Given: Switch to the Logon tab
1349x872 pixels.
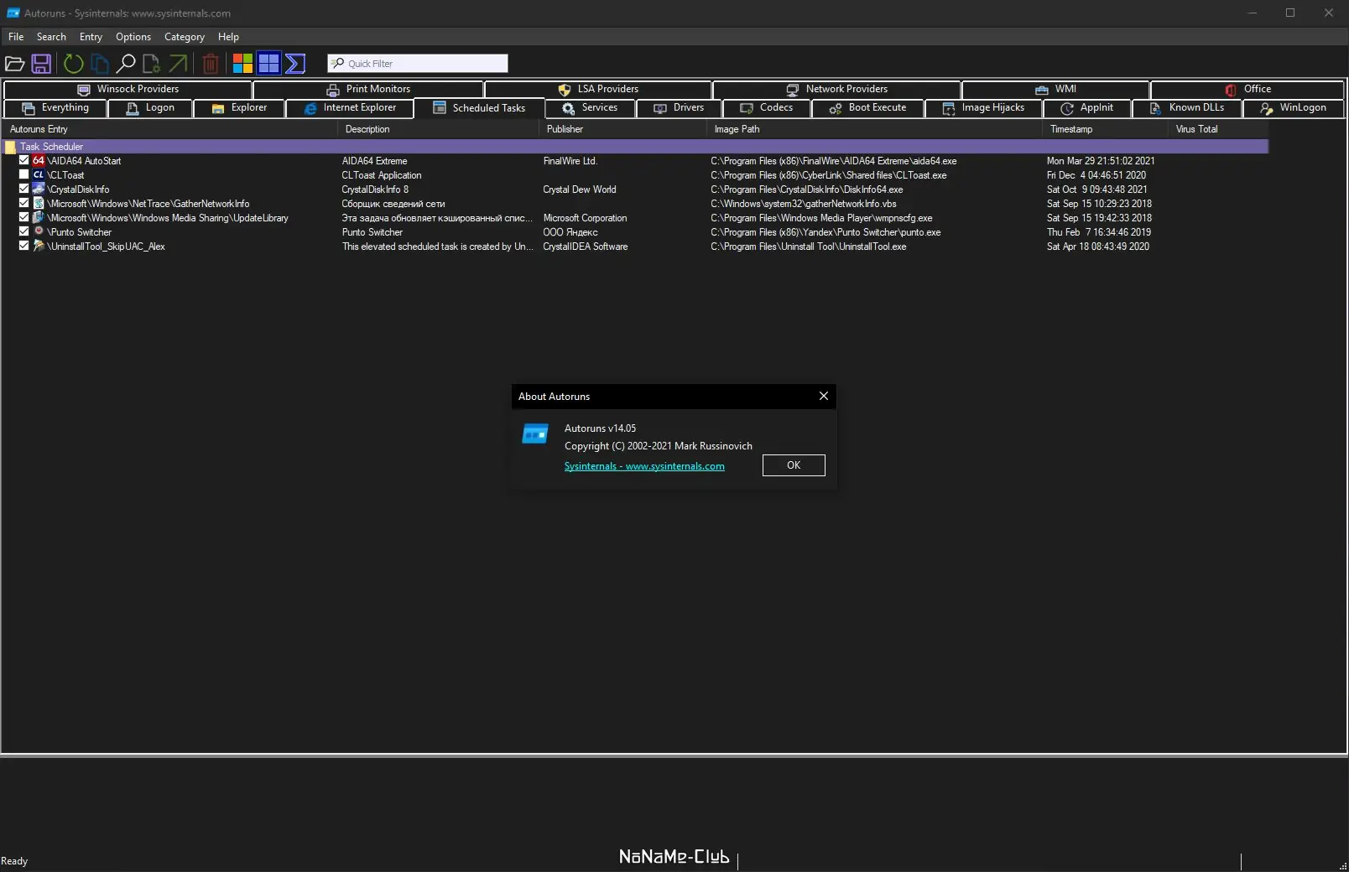Looking at the screenshot, I should tap(150, 108).
